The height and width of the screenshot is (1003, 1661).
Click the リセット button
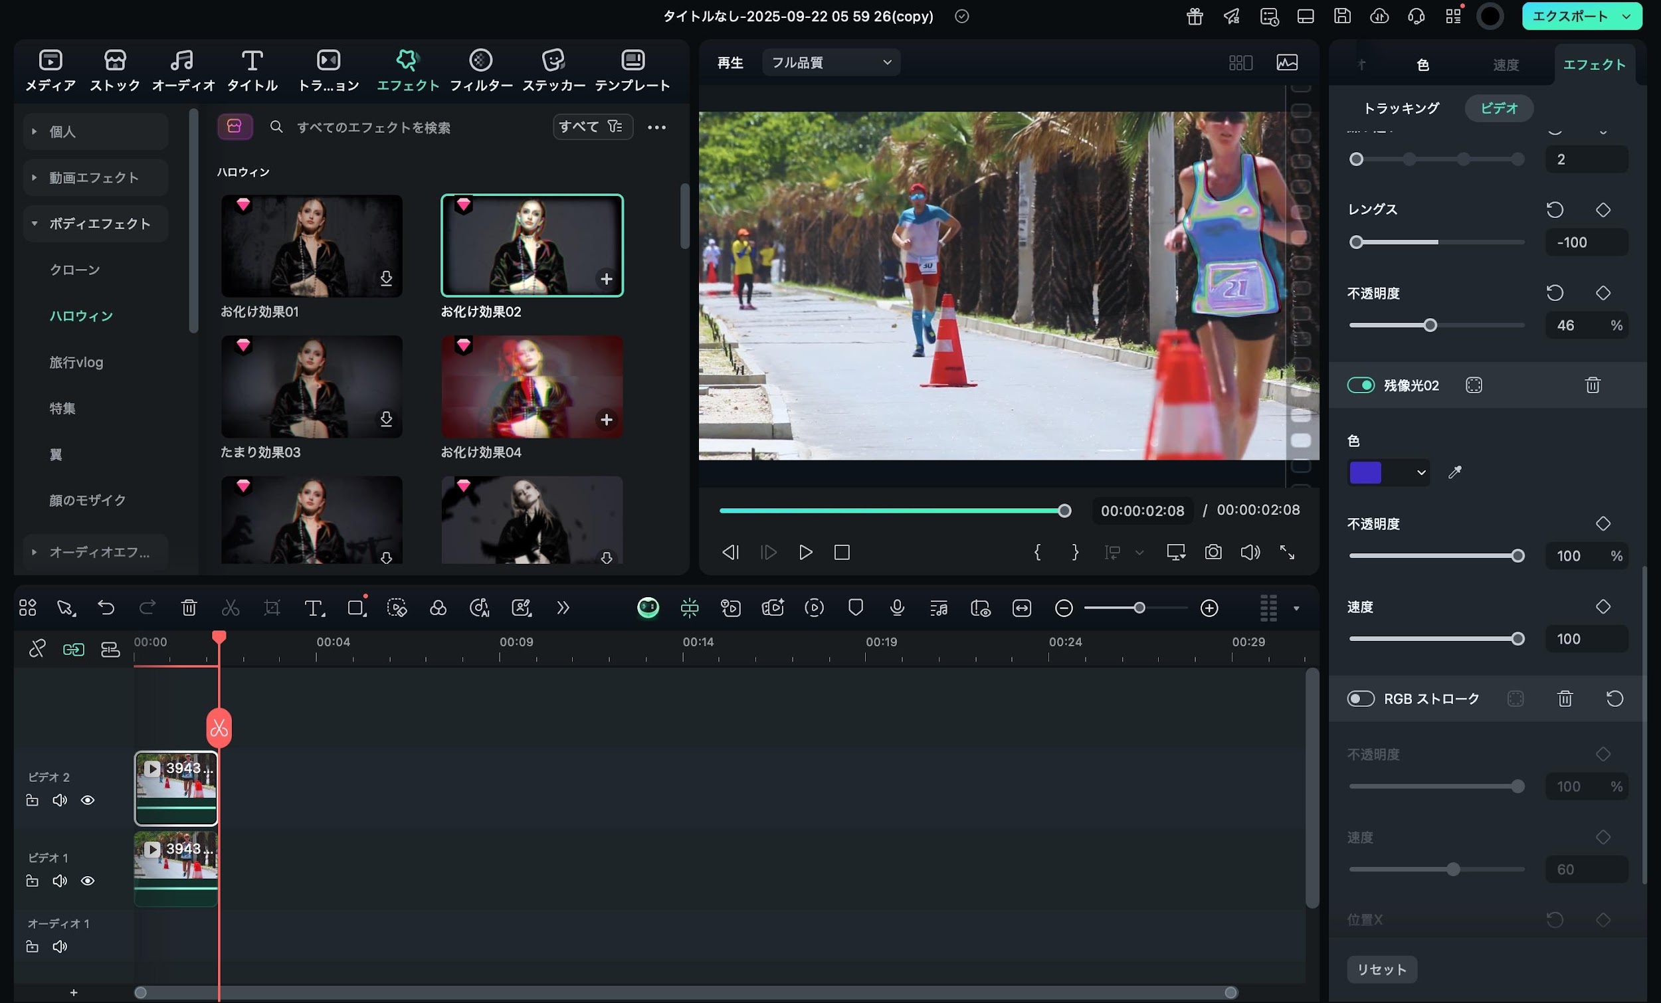[1382, 969]
